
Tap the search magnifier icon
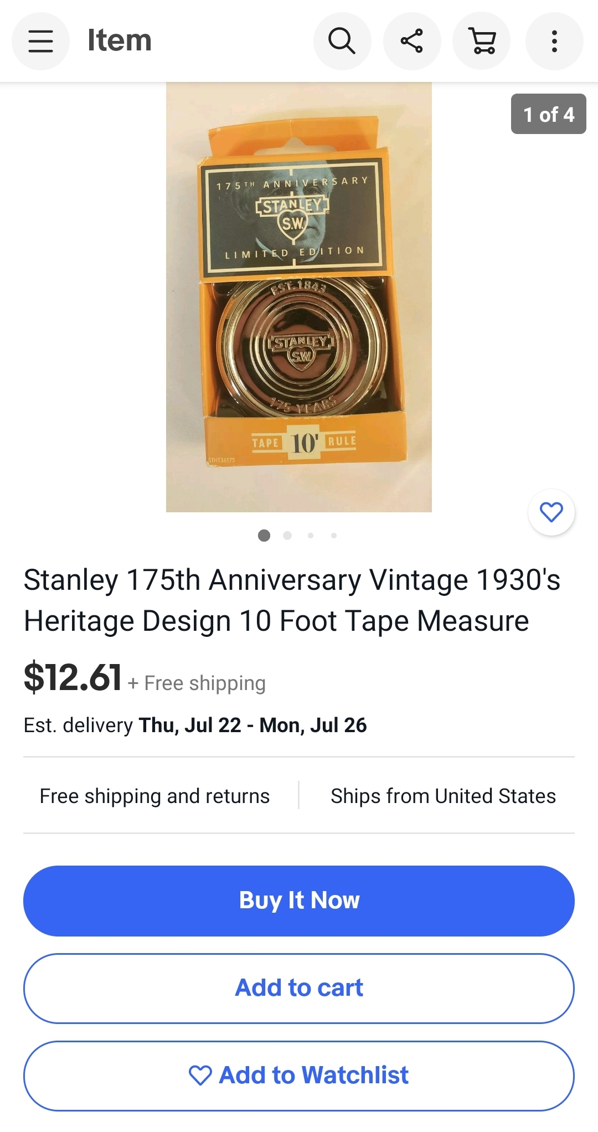(x=342, y=41)
